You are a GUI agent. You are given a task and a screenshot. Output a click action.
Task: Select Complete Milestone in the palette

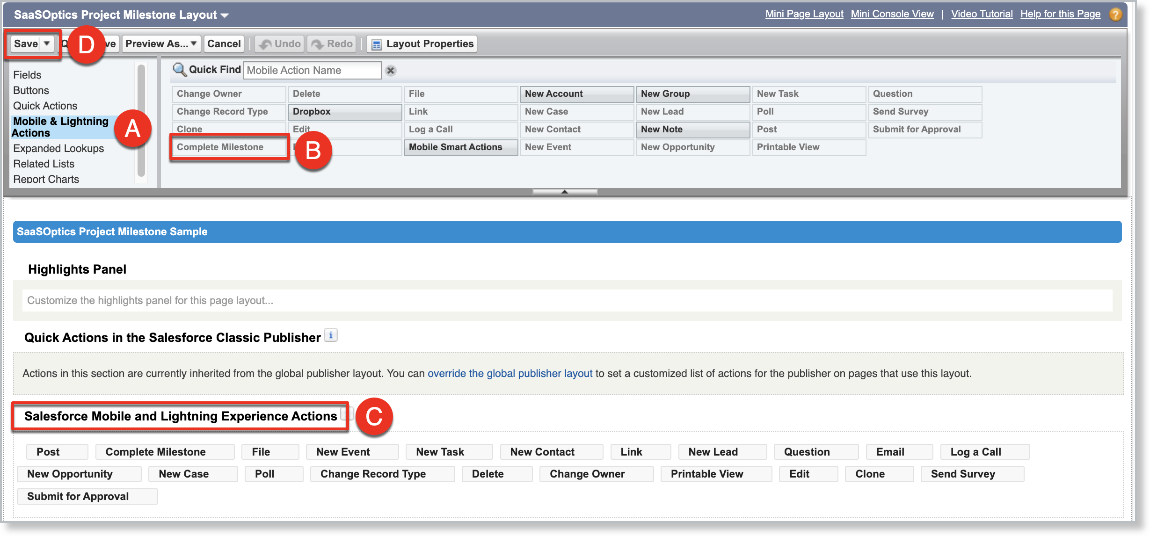click(229, 147)
